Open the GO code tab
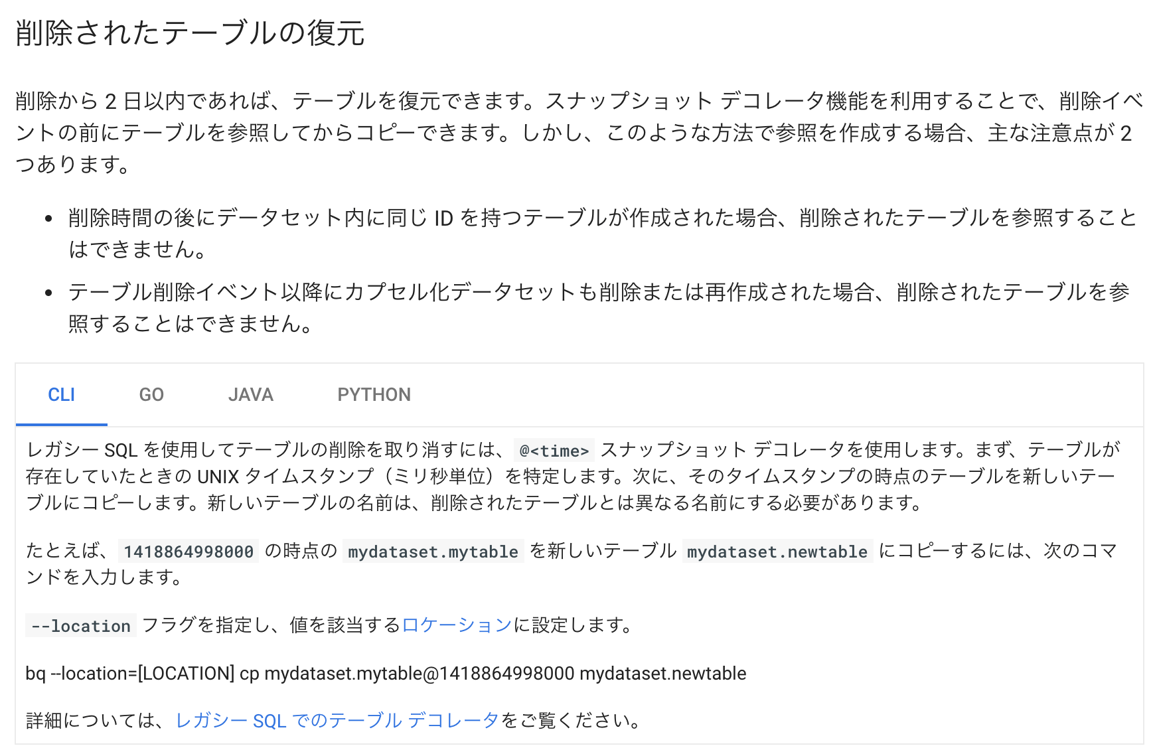This screenshot has height=754, width=1155. pyautogui.click(x=151, y=395)
